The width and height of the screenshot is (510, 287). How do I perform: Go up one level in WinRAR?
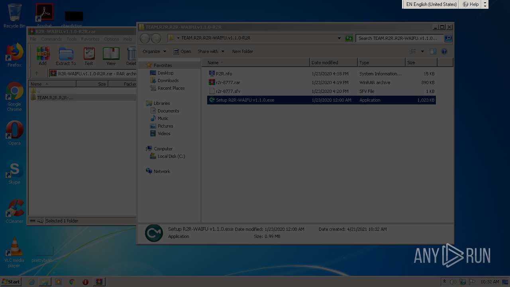click(37, 73)
